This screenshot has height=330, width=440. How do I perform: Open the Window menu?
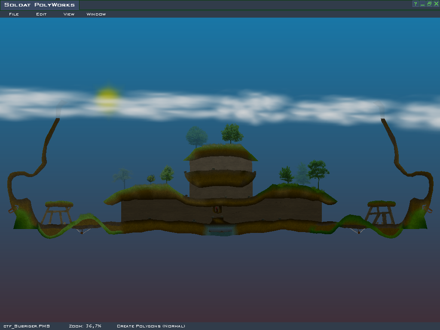coord(96,14)
